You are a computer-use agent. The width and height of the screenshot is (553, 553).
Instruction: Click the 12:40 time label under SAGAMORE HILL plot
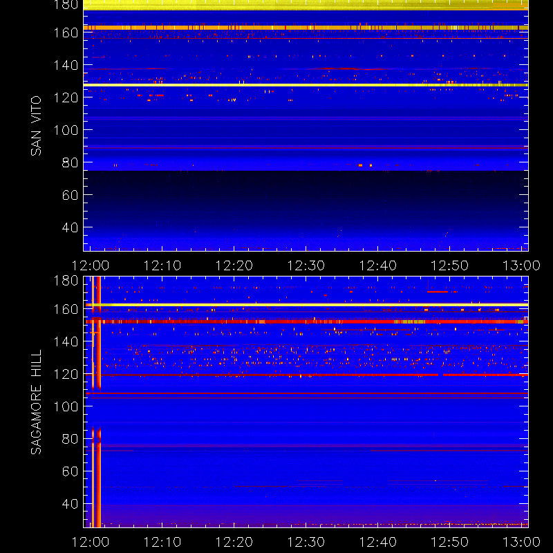point(378,542)
